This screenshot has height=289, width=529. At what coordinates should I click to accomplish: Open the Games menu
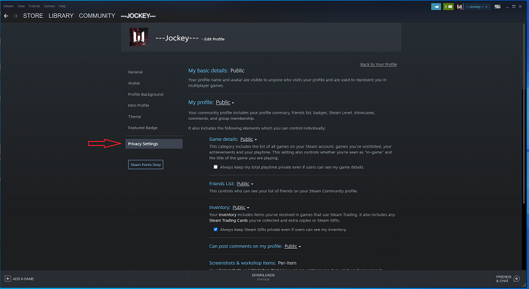tap(49, 6)
